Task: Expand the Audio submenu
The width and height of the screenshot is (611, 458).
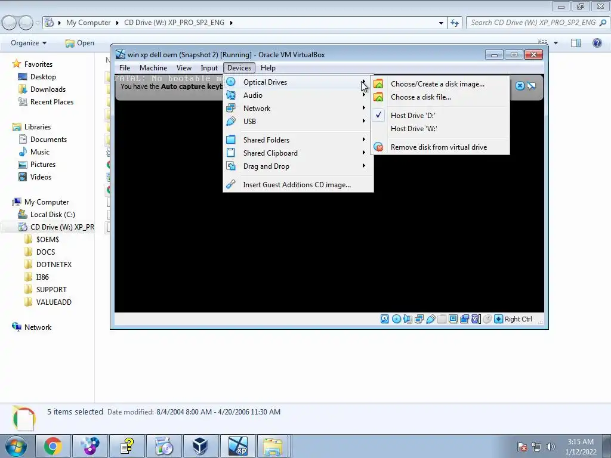Action: [x=298, y=95]
